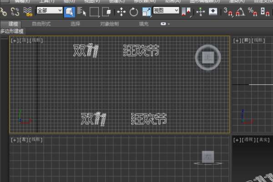Select the Select and Rotate tool

134,12
